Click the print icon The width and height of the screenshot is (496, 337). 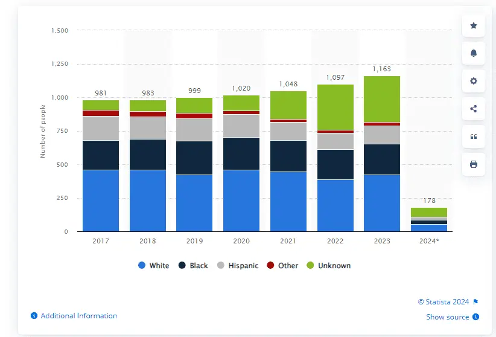pyautogui.click(x=474, y=164)
